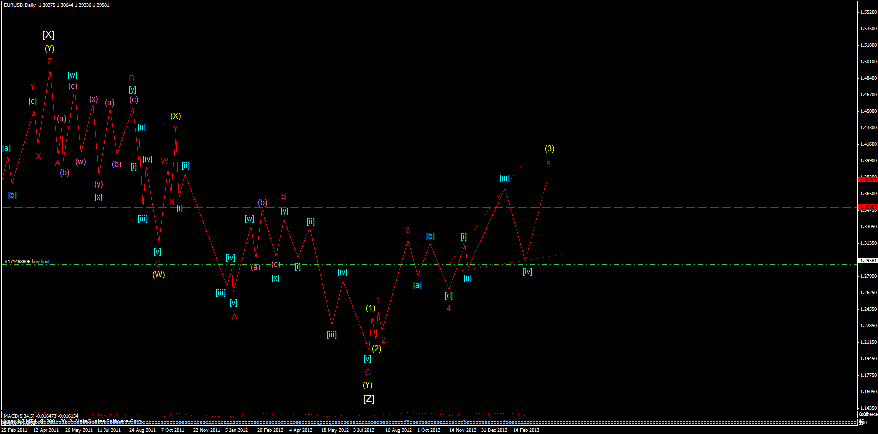Click the red 4 wave label

pos(448,309)
